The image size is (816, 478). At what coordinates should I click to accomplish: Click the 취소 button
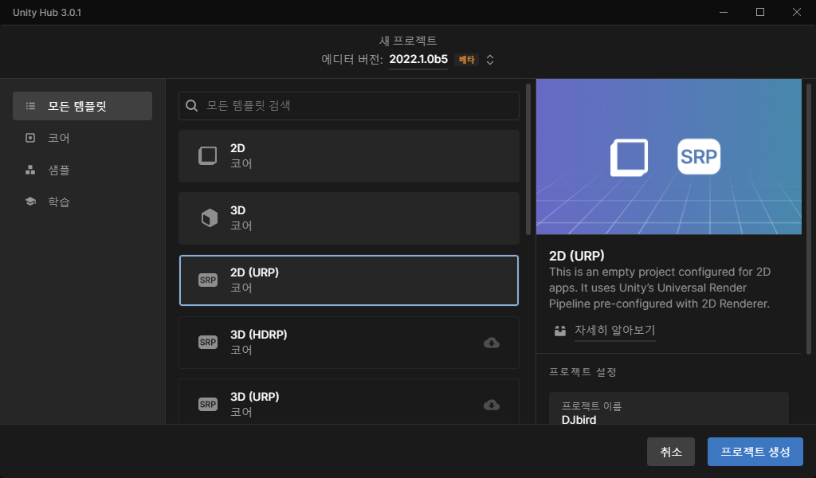(670, 452)
